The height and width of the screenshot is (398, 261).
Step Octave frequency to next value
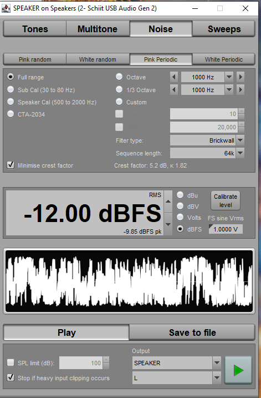click(240, 77)
